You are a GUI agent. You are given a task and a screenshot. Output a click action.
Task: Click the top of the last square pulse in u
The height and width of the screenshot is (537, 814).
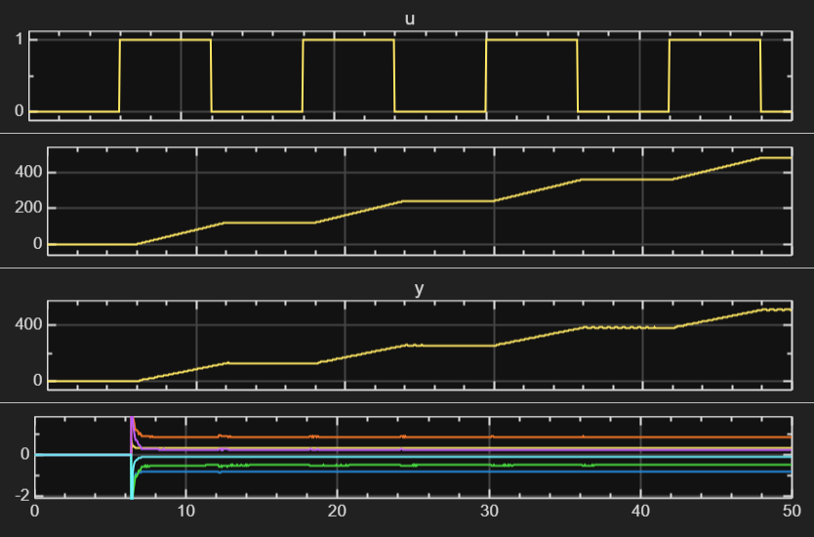(x=714, y=40)
